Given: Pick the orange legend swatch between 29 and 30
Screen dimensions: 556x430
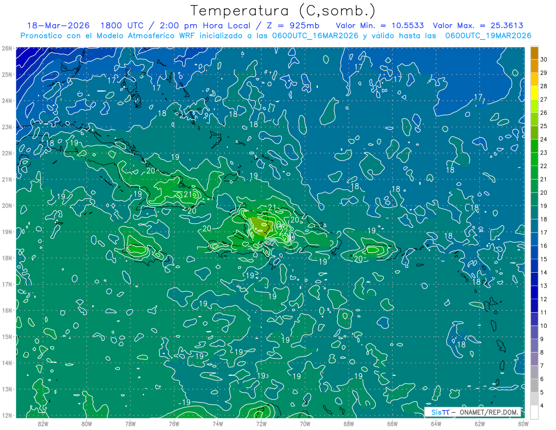Looking at the screenshot, I should click(534, 66).
